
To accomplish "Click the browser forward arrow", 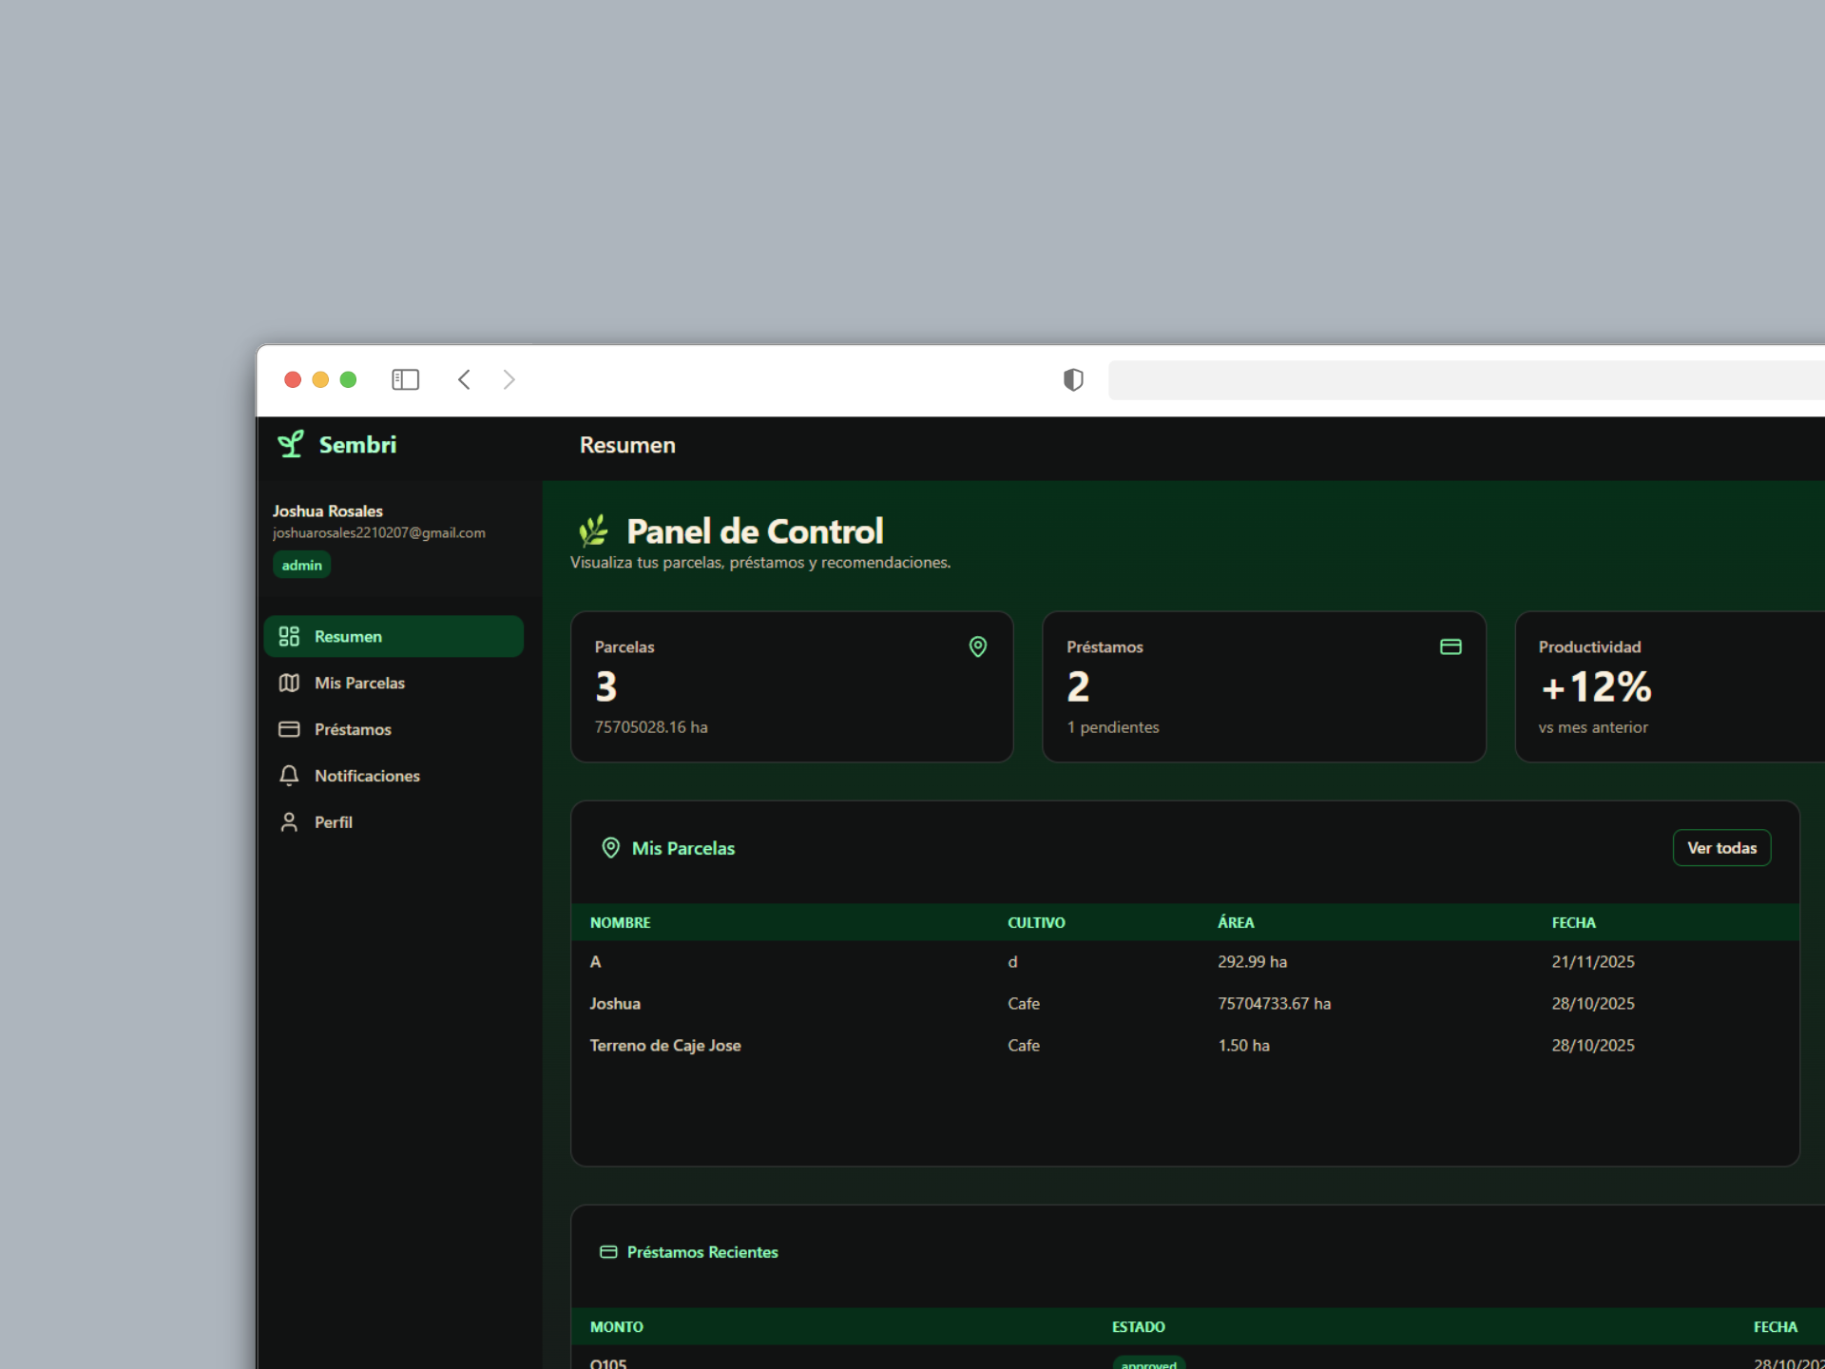I will (509, 379).
